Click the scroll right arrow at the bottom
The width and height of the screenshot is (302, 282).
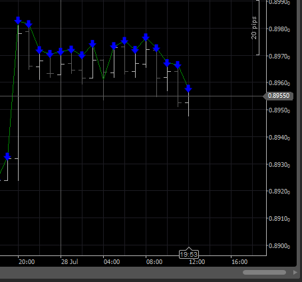[x=295, y=273]
